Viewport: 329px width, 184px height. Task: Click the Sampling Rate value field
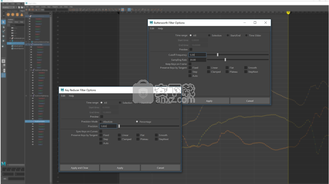point(197,60)
